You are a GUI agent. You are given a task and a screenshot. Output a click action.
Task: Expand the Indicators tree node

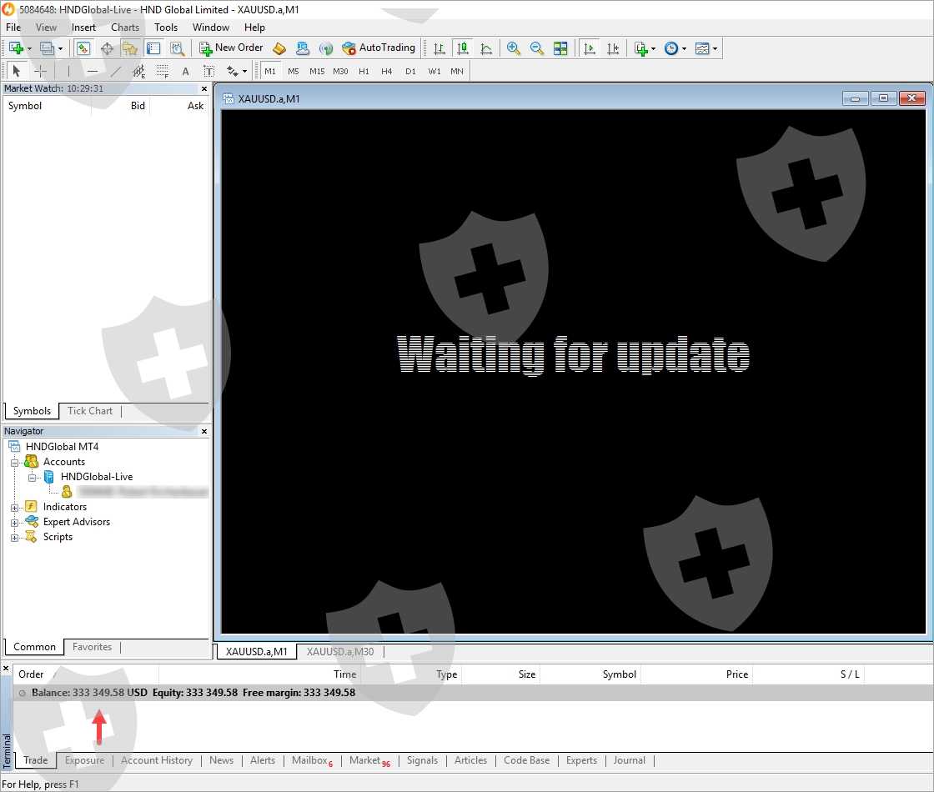(14, 508)
